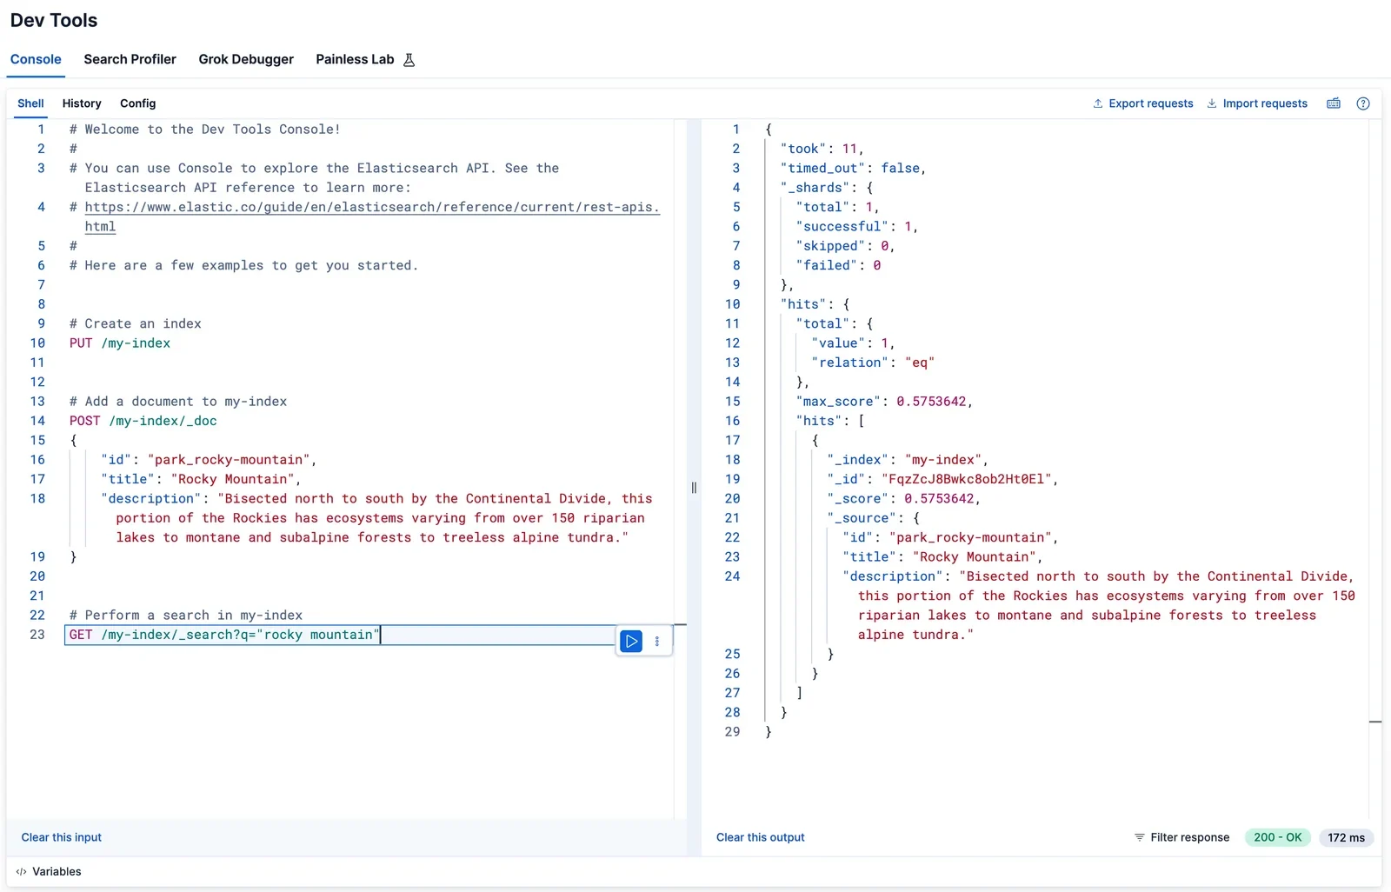Open keyboard shortcuts icon
The image size is (1391, 892).
pos(1334,103)
